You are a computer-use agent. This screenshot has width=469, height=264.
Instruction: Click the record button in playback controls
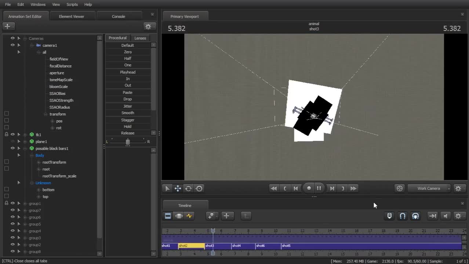(x=309, y=188)
